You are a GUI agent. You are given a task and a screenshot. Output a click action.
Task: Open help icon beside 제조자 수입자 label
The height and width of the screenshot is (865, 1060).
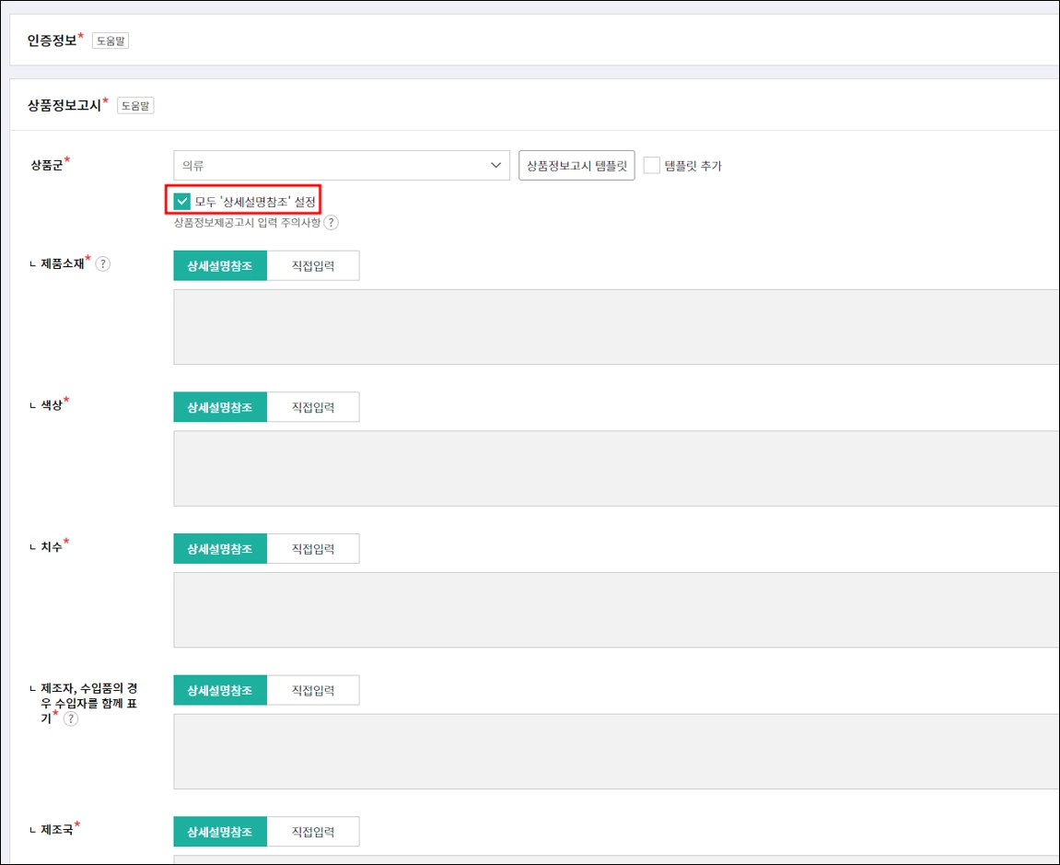pyautogui.click(x=70, y=719)
